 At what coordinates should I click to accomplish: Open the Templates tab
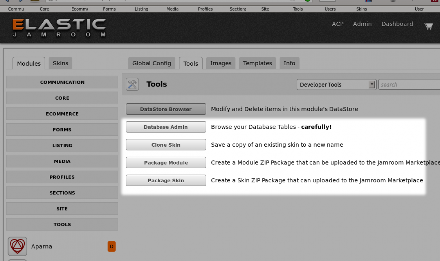257,63
